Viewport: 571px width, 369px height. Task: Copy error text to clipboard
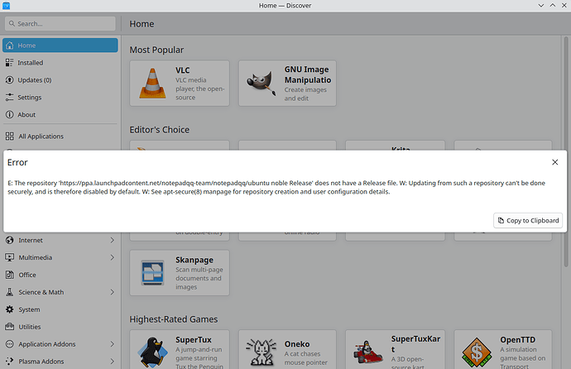[x=528, y=221]
